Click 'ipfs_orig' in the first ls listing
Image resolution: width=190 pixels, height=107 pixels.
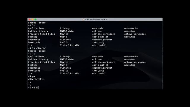coord(98,43)
